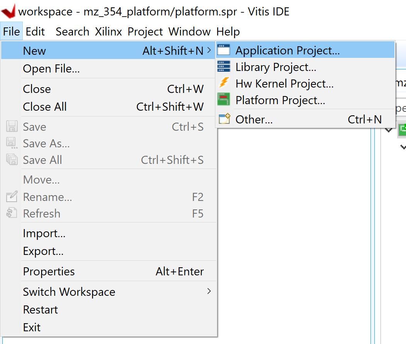Expand the New submenu arrow
Screen dimensions: 406x344
[x=210, y=50]
